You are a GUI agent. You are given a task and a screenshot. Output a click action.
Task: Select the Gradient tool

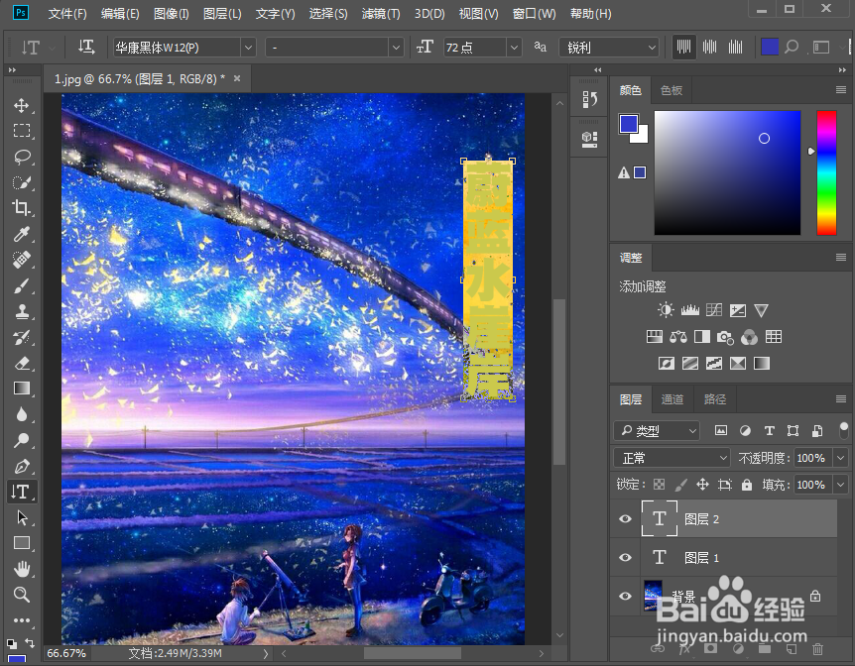[22, 388]
